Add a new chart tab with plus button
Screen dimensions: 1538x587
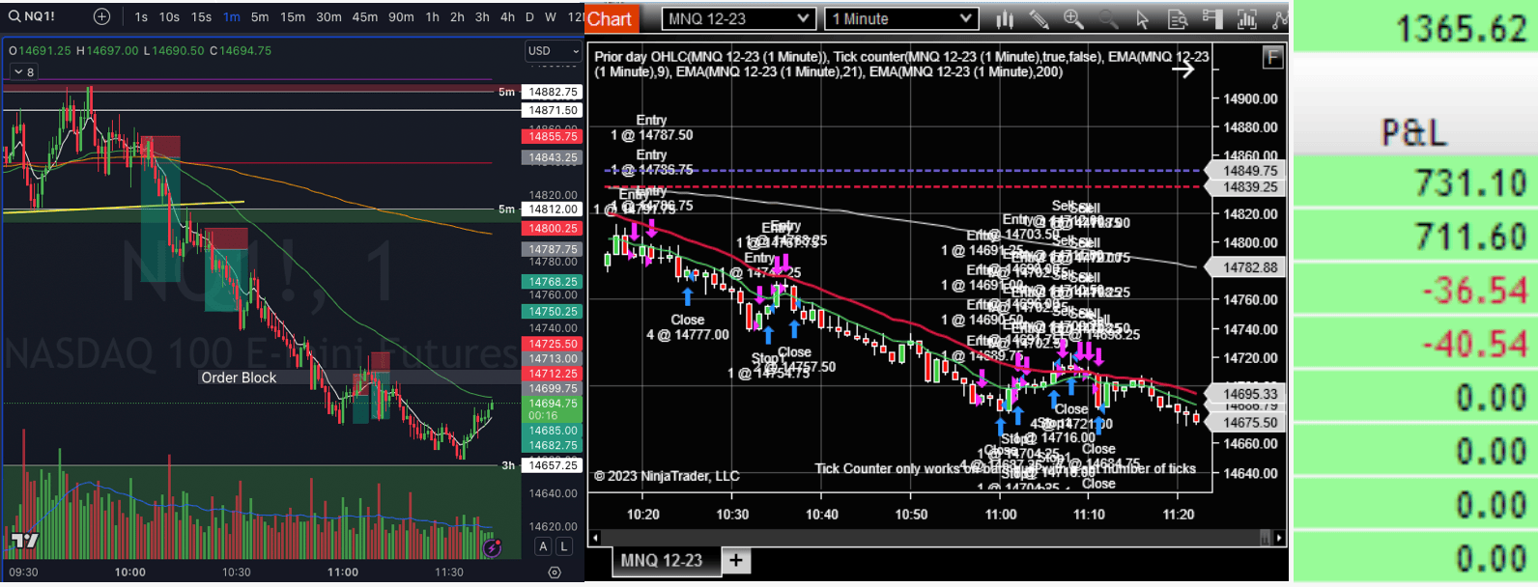tap(736, 561)
